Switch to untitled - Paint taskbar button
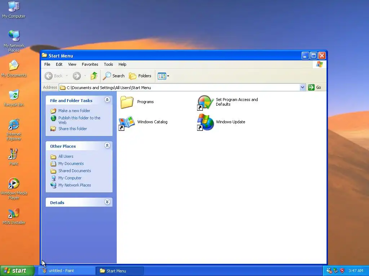Image resolution: width=369 pixels, height=276 pixels. 67,271
